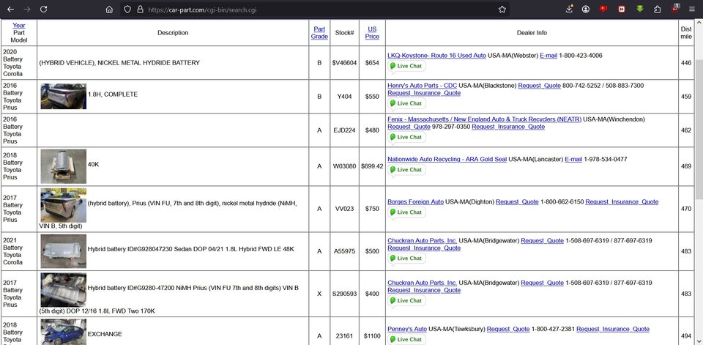703x345 pixels.
Task: Open the browser home page
Action: 109,9
